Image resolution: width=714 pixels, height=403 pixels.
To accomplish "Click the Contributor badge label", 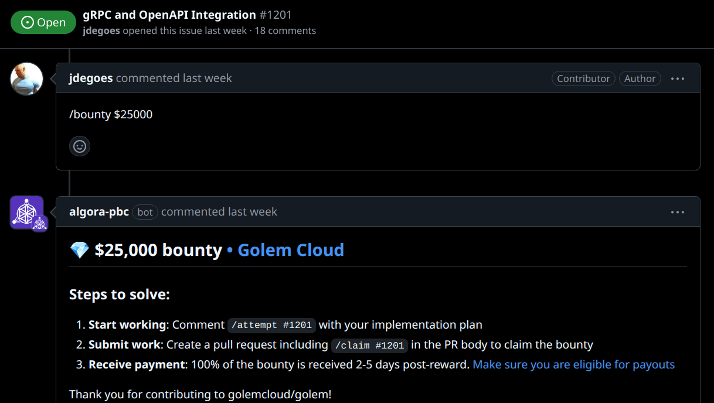I will (x=583, y=78).
